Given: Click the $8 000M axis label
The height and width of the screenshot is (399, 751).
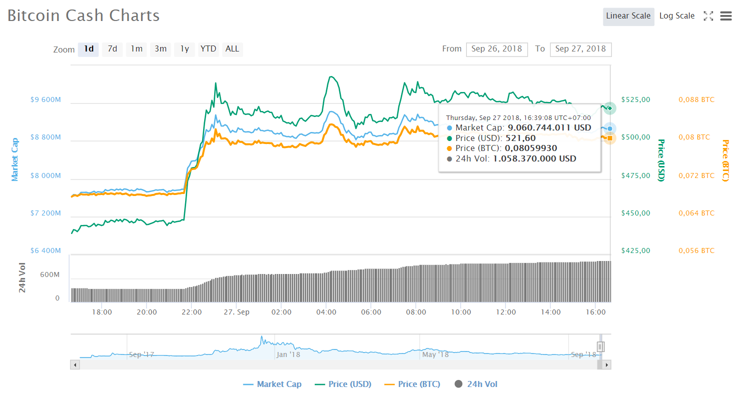Looking at the screenshot, I should [46, 175].
